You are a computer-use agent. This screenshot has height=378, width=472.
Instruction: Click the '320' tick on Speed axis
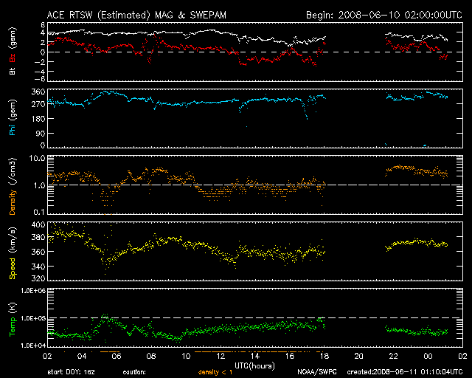[38, 278]
